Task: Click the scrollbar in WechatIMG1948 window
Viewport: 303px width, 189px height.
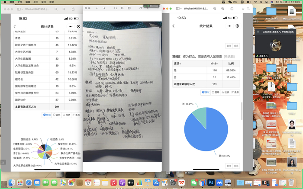Action: click(242, 111)
